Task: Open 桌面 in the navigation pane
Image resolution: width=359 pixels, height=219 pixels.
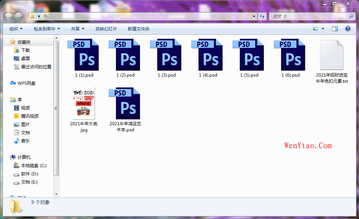Action: click(x=25, y=58)
